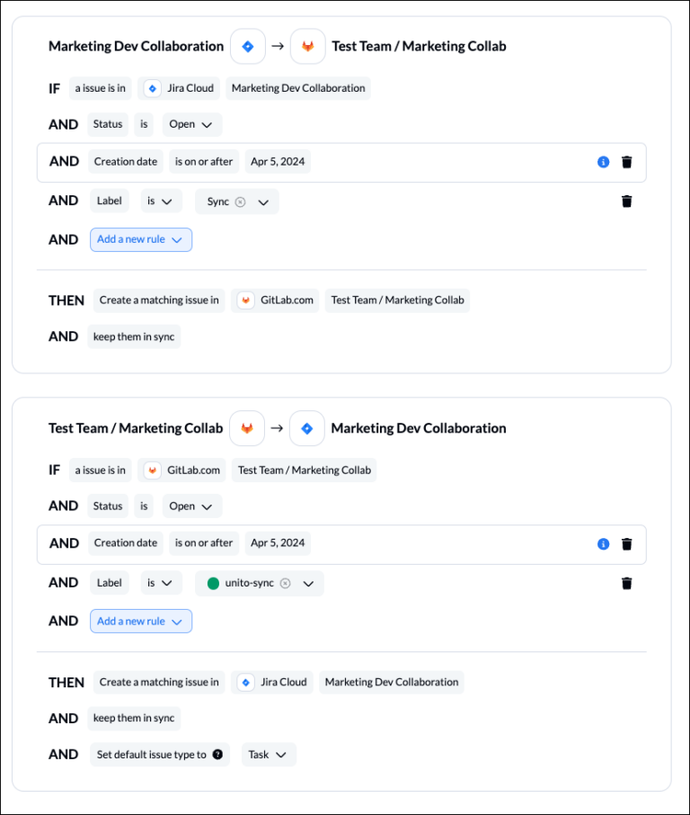Click the GitLab.com icon in the matching issue action

(x=245, y=300)
